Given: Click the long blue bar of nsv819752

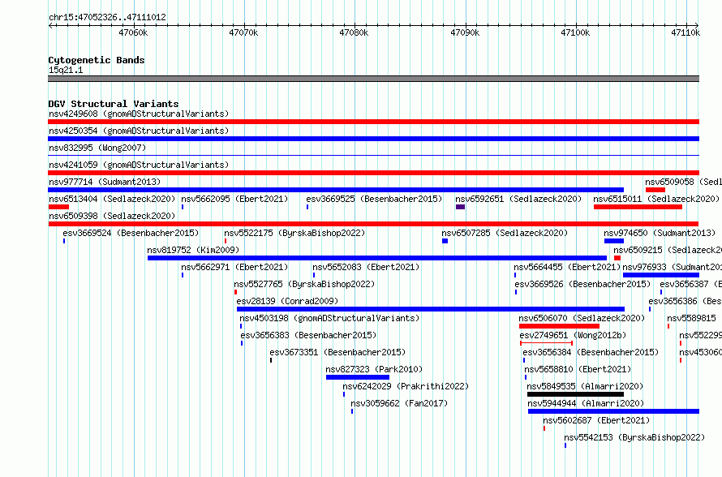Looking at the screenshot, I should [377, 258].
